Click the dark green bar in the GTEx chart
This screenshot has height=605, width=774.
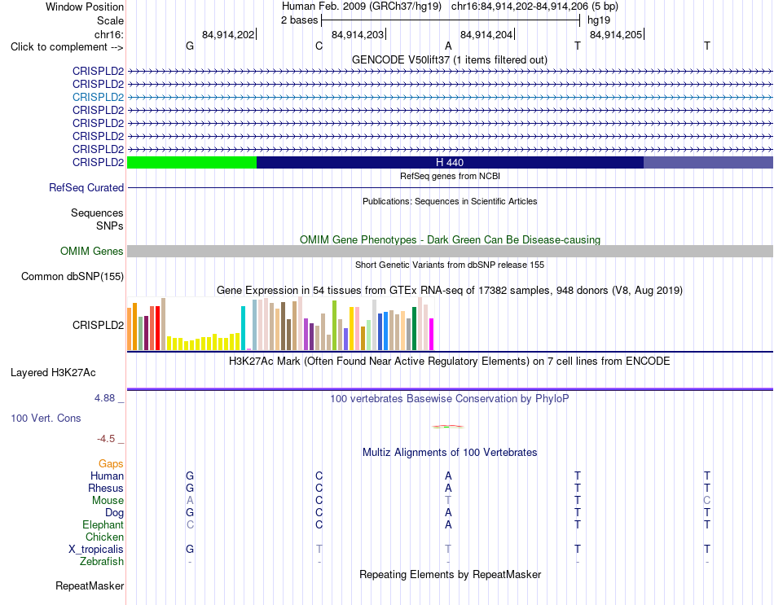(414, 329)
